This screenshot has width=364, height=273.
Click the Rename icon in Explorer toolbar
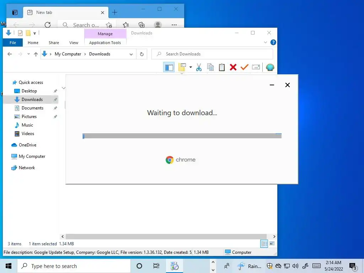coord(256,67)
